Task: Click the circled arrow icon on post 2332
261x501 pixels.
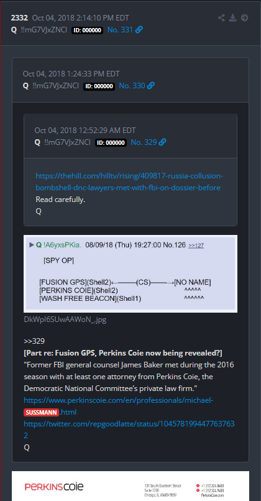Action: click(245, 18)
